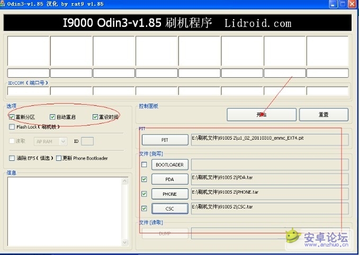This screenshot has height=255, width=359.
Task: Open the AP RAM dropdown
Action: point(50,142)
